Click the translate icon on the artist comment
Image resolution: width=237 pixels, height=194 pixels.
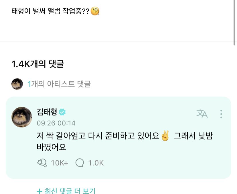[202, 114]
